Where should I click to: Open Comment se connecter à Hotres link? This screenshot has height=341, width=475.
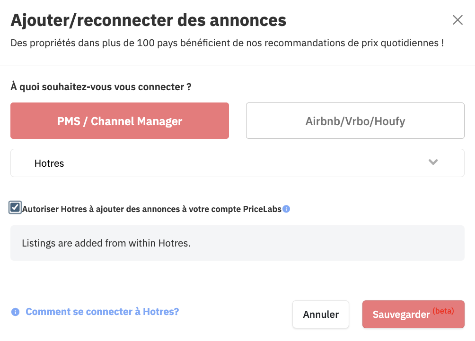(x=102, y=312)
